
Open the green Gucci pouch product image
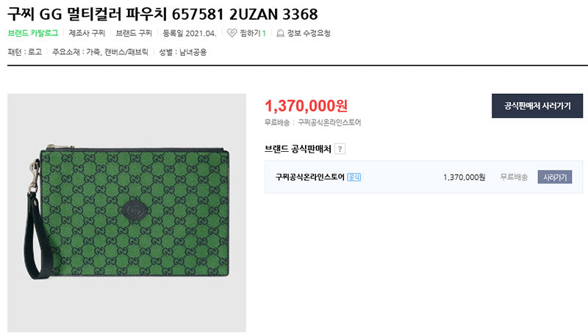tap(126, 213)
